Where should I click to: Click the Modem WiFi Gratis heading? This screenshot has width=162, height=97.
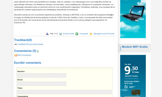coord(134,48)
